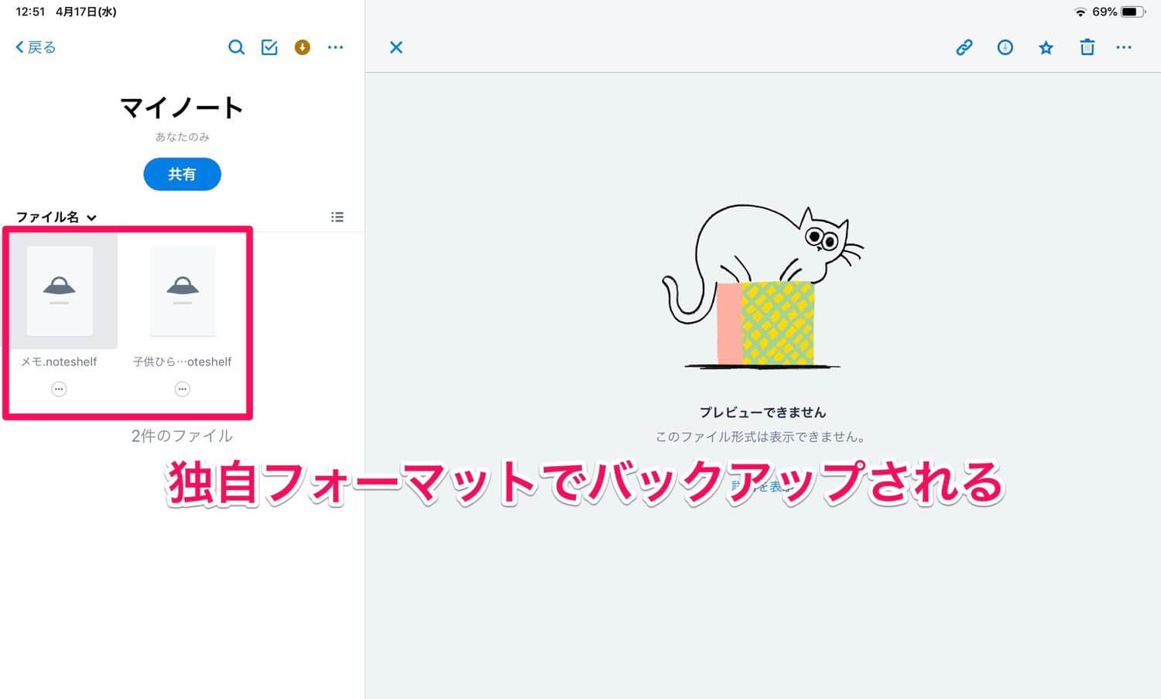Tap the マイノート folder title
Image resolution: width=1161 pixels, height=699 pixels.
(x=182, y=108)
